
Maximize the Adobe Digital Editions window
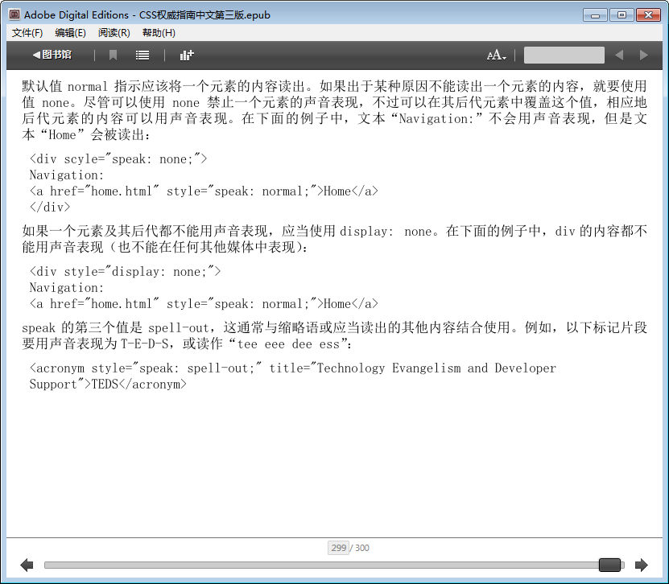(x=622, y=15)
